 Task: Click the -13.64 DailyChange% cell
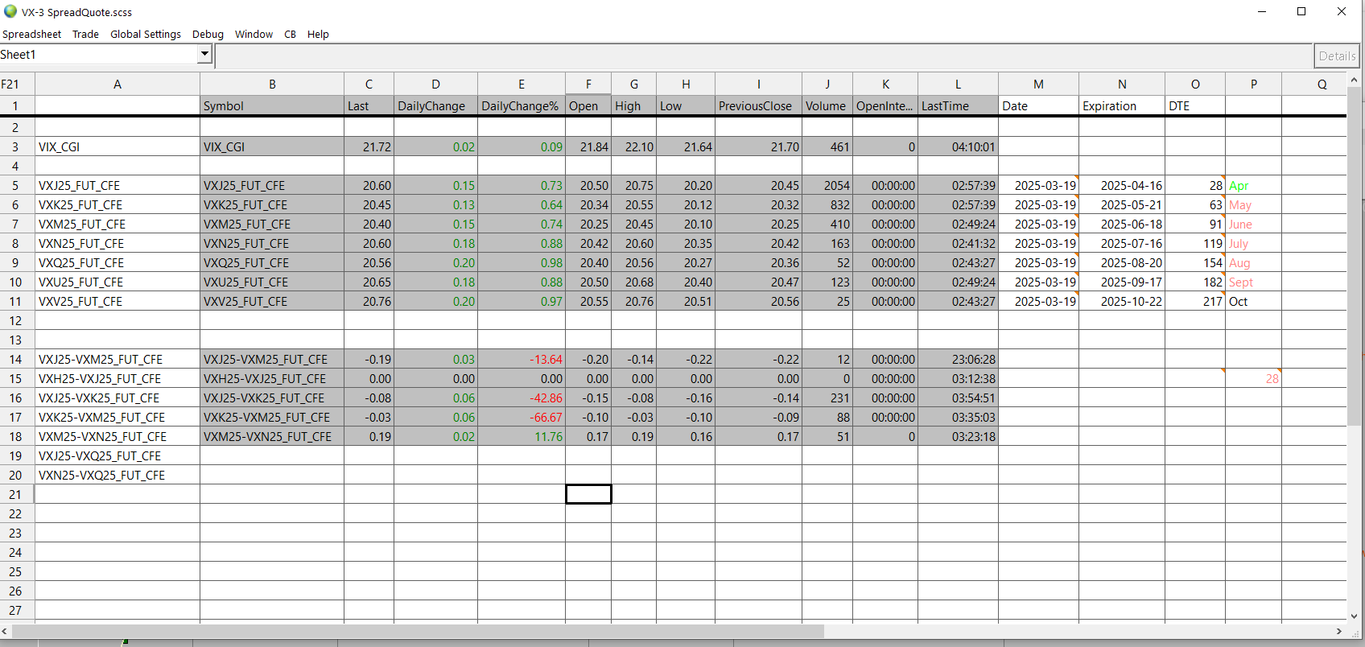tap(522, 359)
